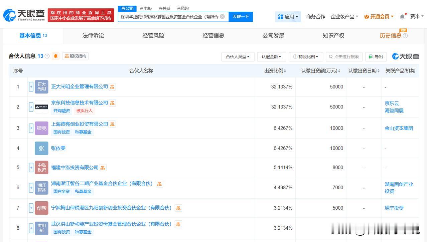Switch to the 法律诉讼 tab

93,36
